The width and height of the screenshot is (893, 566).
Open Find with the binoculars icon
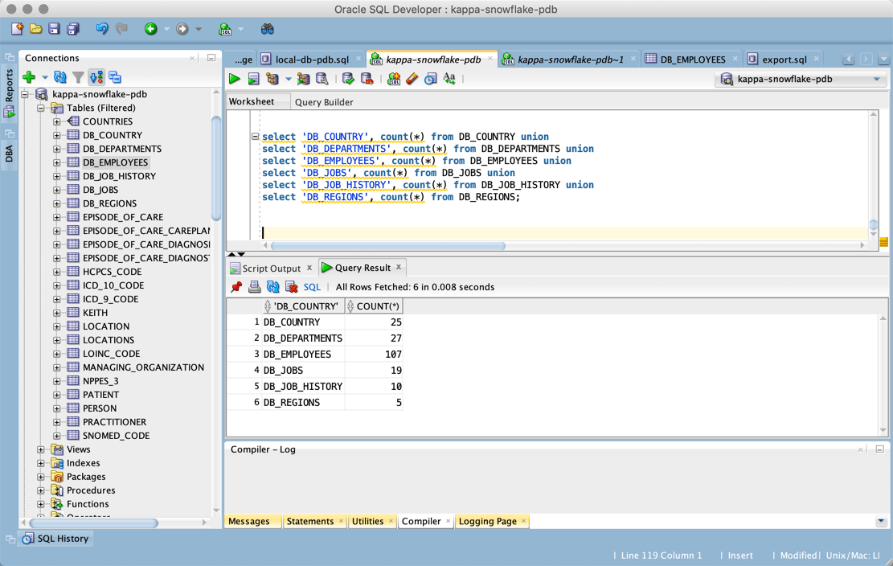(268, 29)
